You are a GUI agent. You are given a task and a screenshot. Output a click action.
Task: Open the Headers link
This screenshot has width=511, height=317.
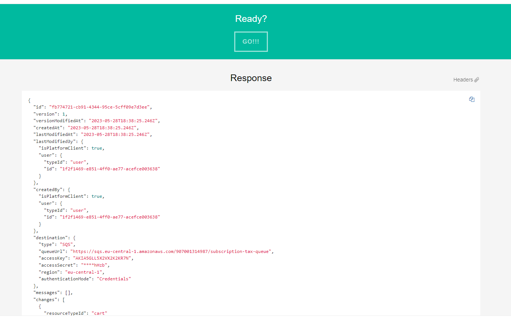tap(463, 80)
